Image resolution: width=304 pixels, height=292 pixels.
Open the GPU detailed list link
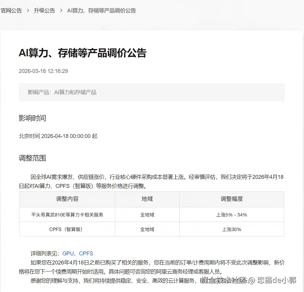[68, 253]
